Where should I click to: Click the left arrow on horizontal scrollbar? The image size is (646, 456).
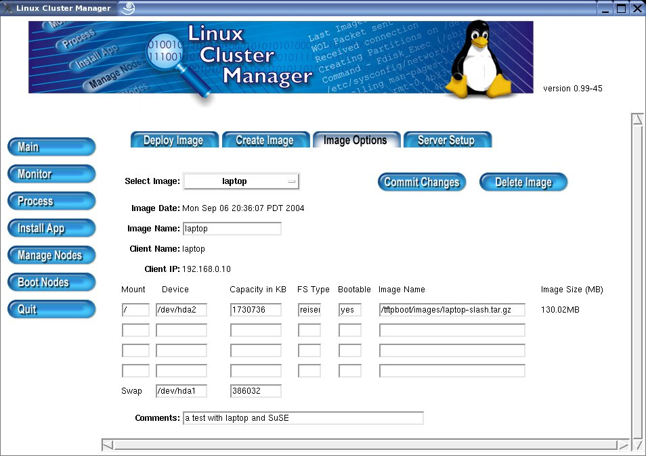pos(108,445)
